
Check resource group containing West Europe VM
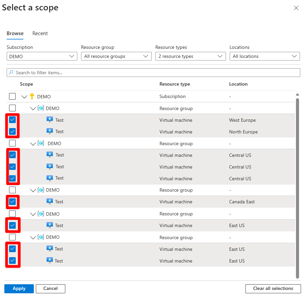[12, 108]
